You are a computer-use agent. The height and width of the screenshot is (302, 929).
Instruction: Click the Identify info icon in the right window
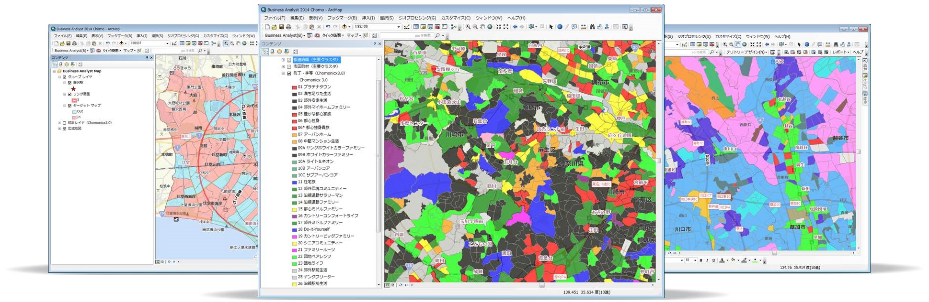pos(807,44)
